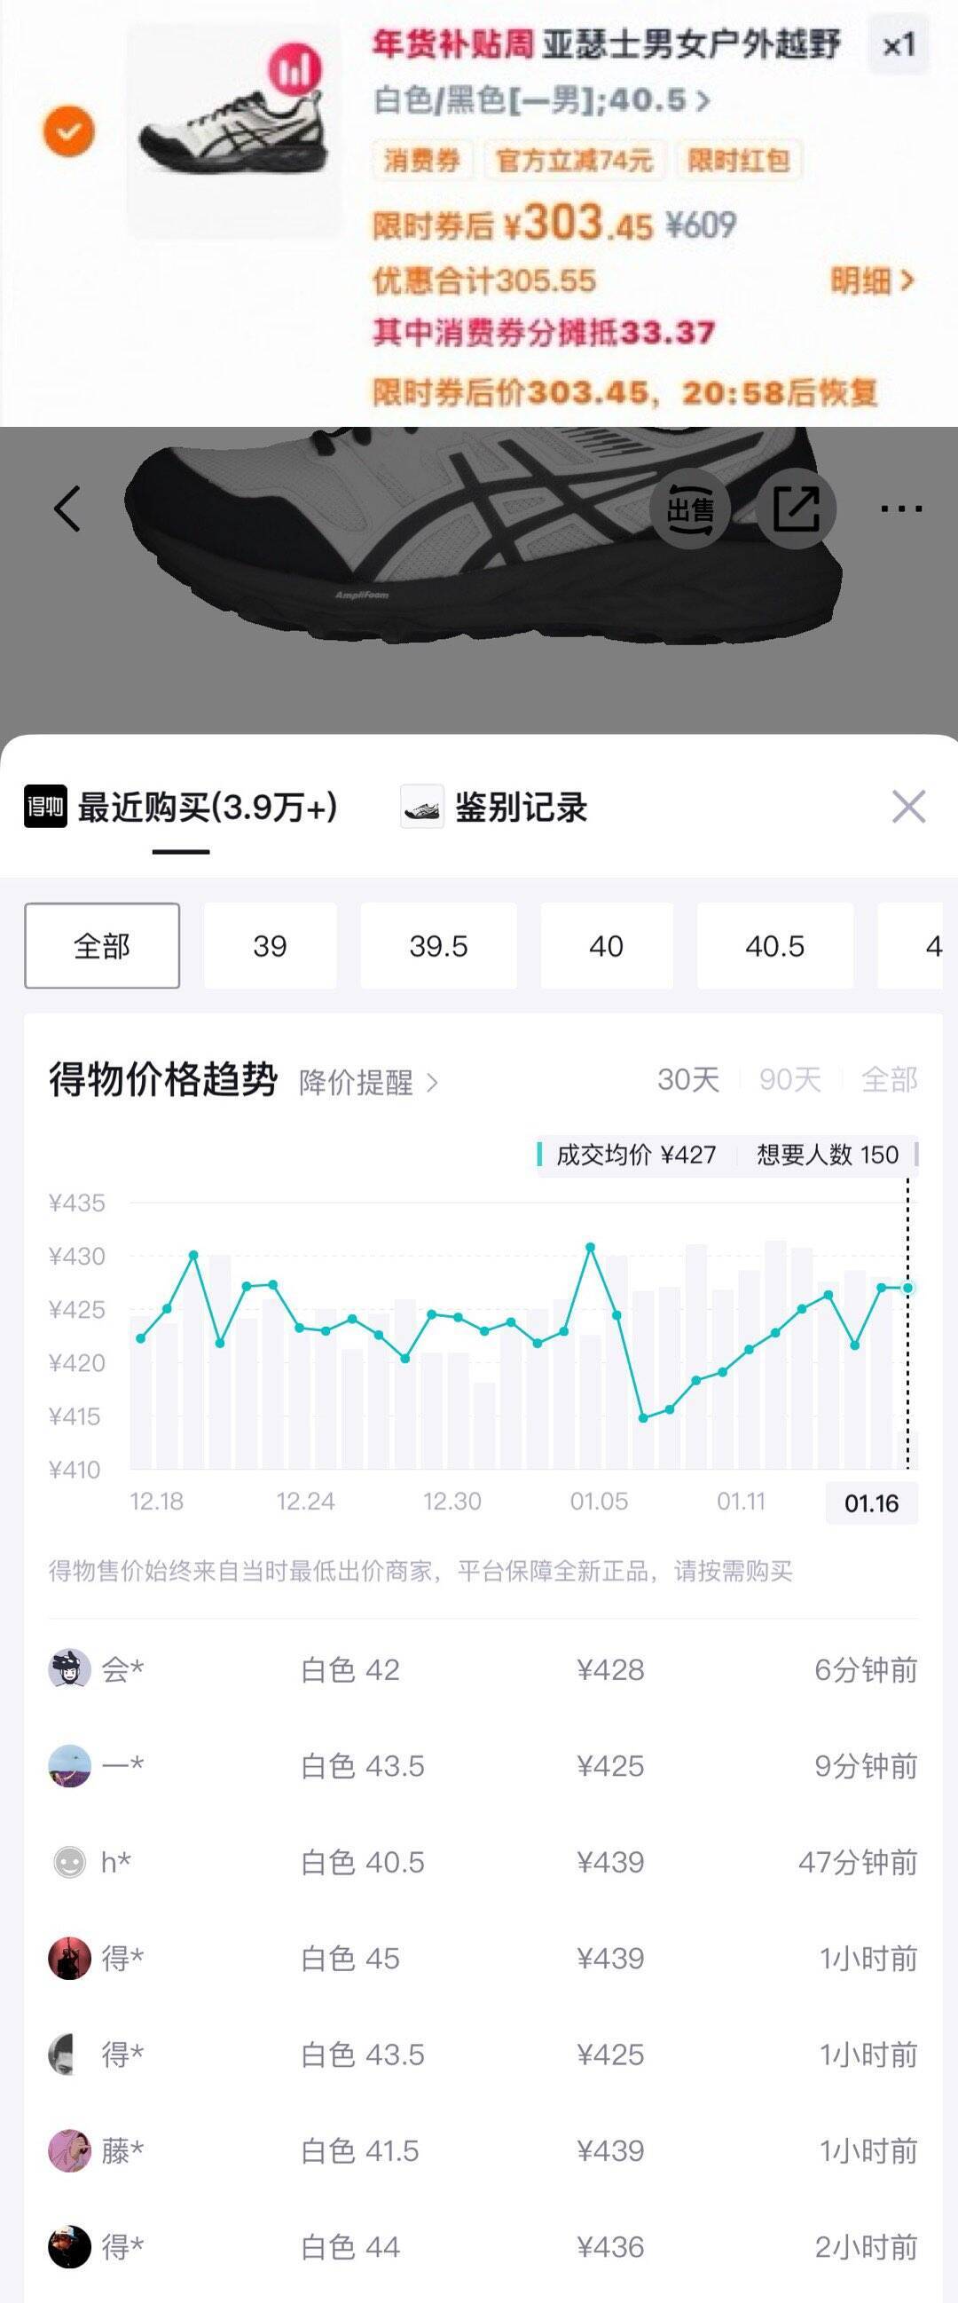The width and height of the screenshot is (958, 2303).
Task: Go back with the left arrow icon
Action: tap(68, 509)
